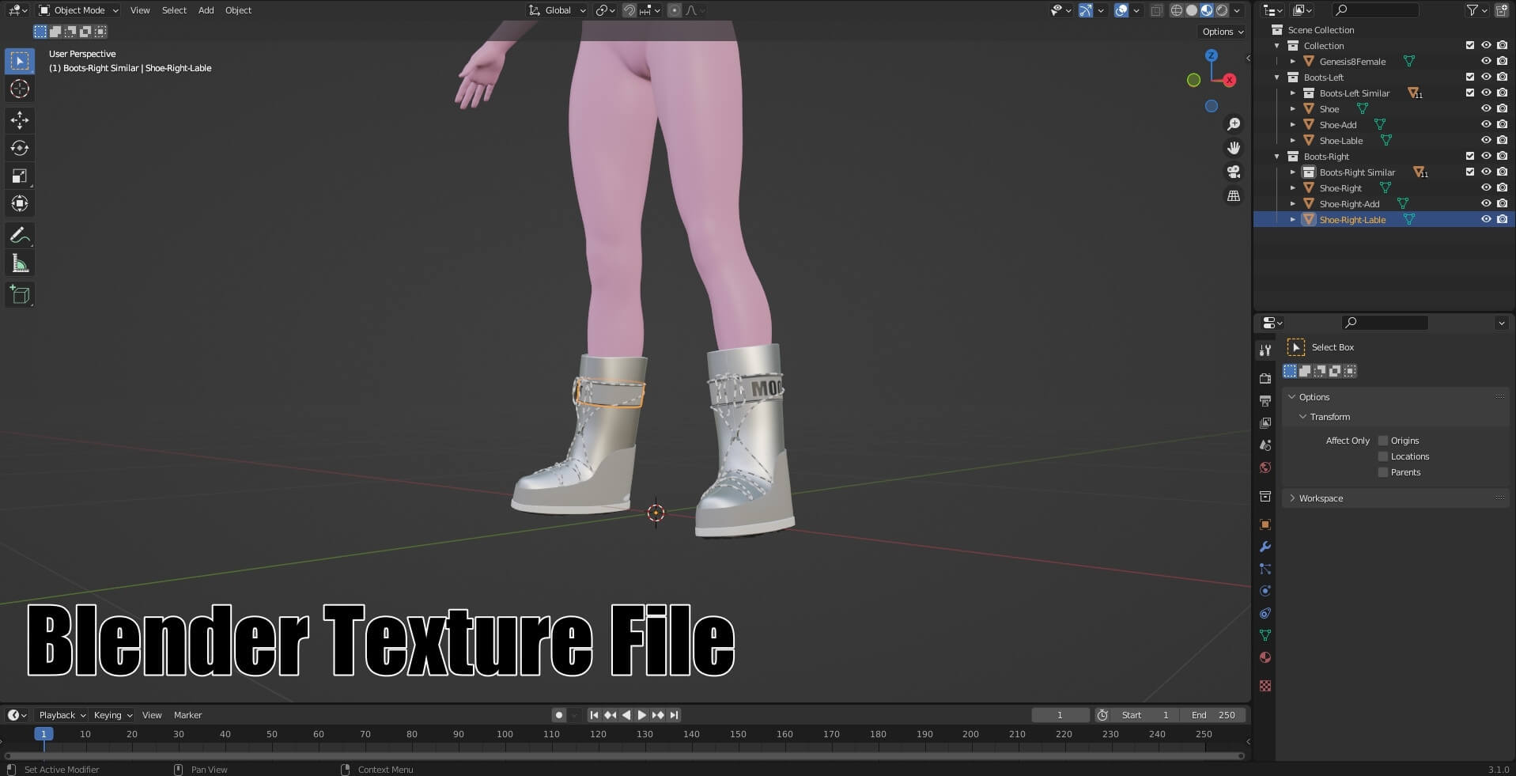The image size is (1516, 776).
Task: Select the Cursor tool in left toolbar
Action: pos(20,89)
